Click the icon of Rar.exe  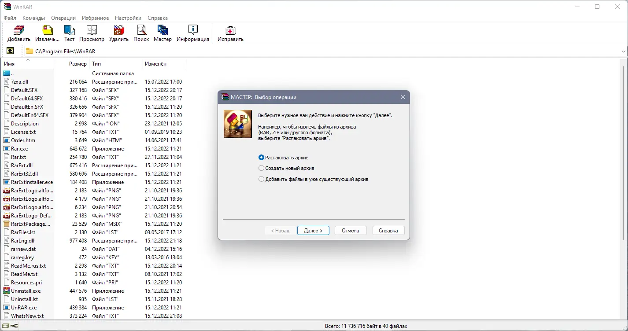(x=7, y=149)
